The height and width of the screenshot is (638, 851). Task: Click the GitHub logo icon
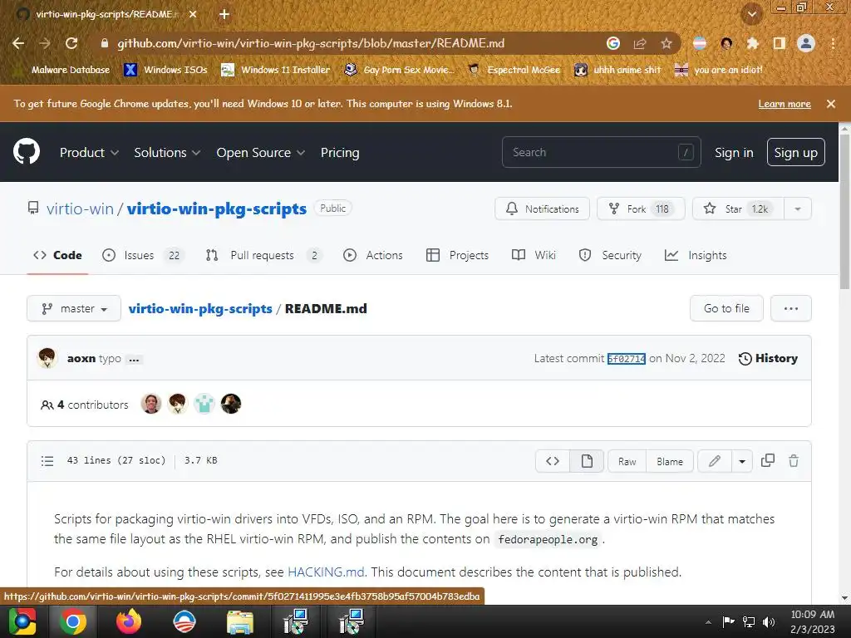[x=27, y=151]
